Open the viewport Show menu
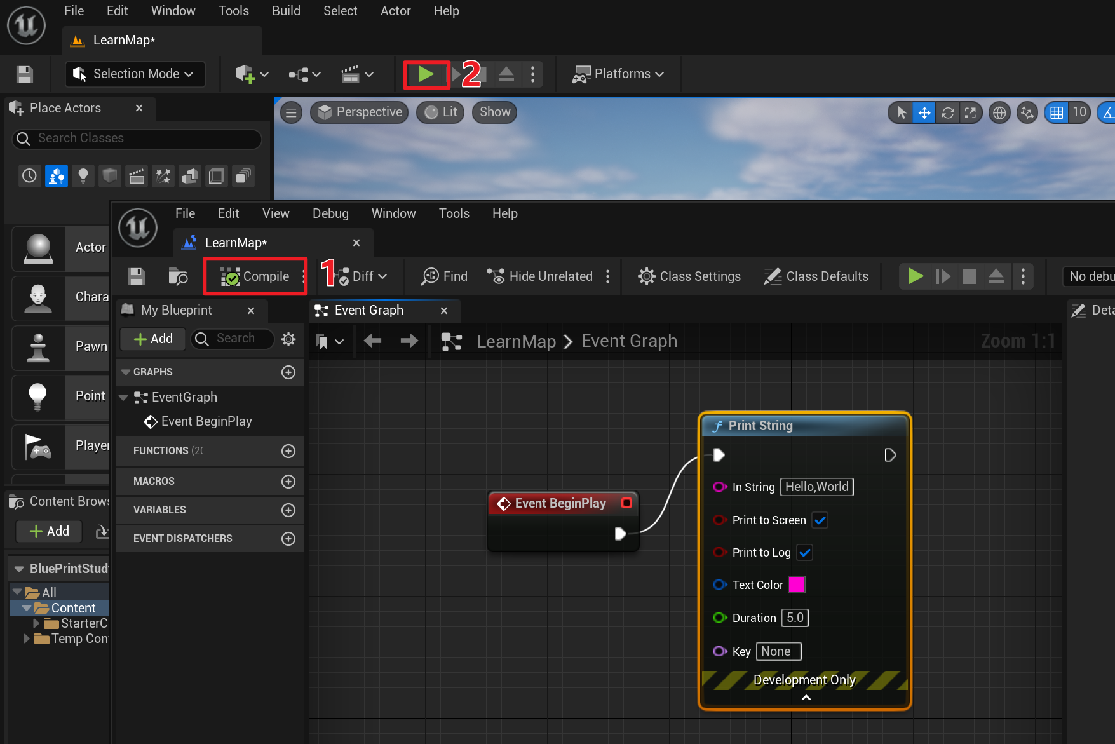Image resolution: width=1115 pixels, height=744 pixels. tap(495, 112)
